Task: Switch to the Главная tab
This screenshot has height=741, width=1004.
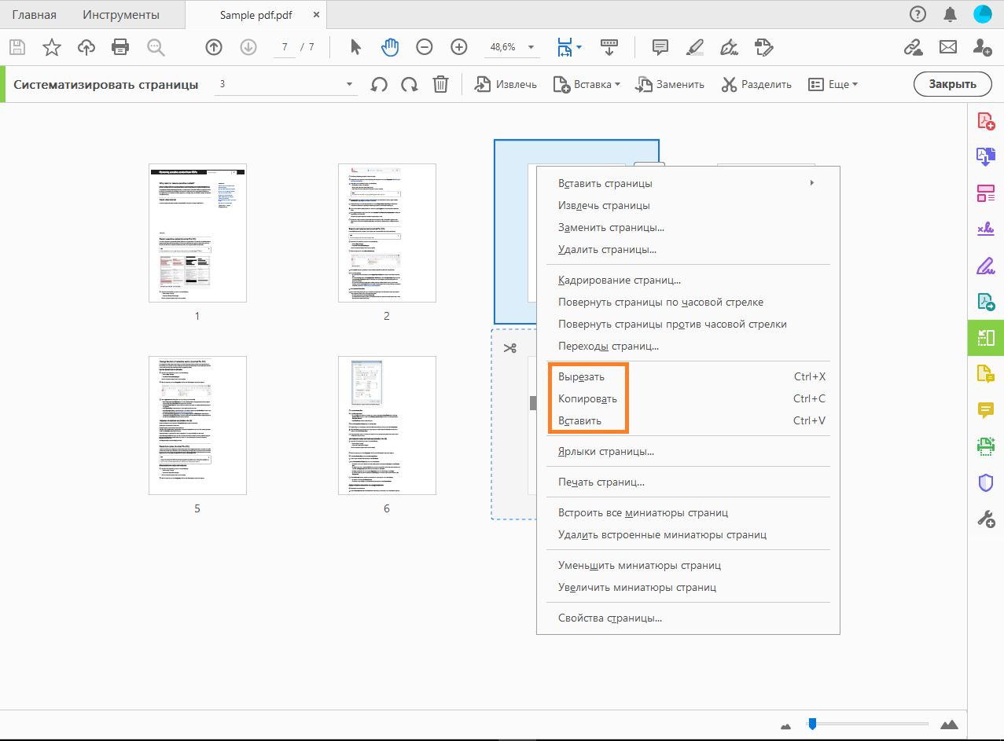Action: point(34,14)
